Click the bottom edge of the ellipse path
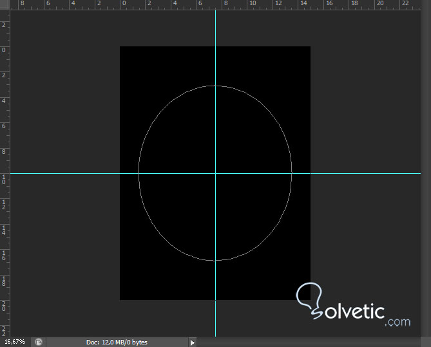 (x=215, y=260)
